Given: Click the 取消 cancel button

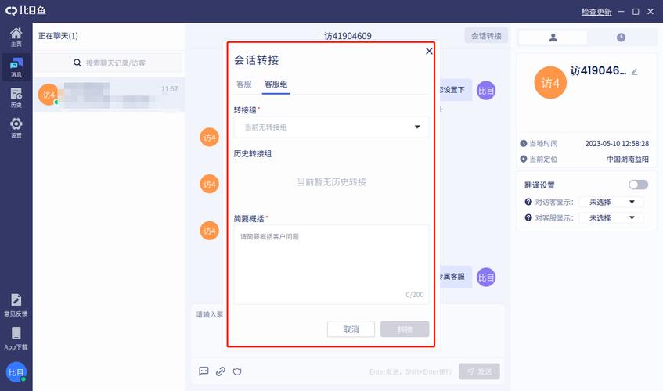Looking at the screenshot, I should pyautogui.click(x=351, y=329).
